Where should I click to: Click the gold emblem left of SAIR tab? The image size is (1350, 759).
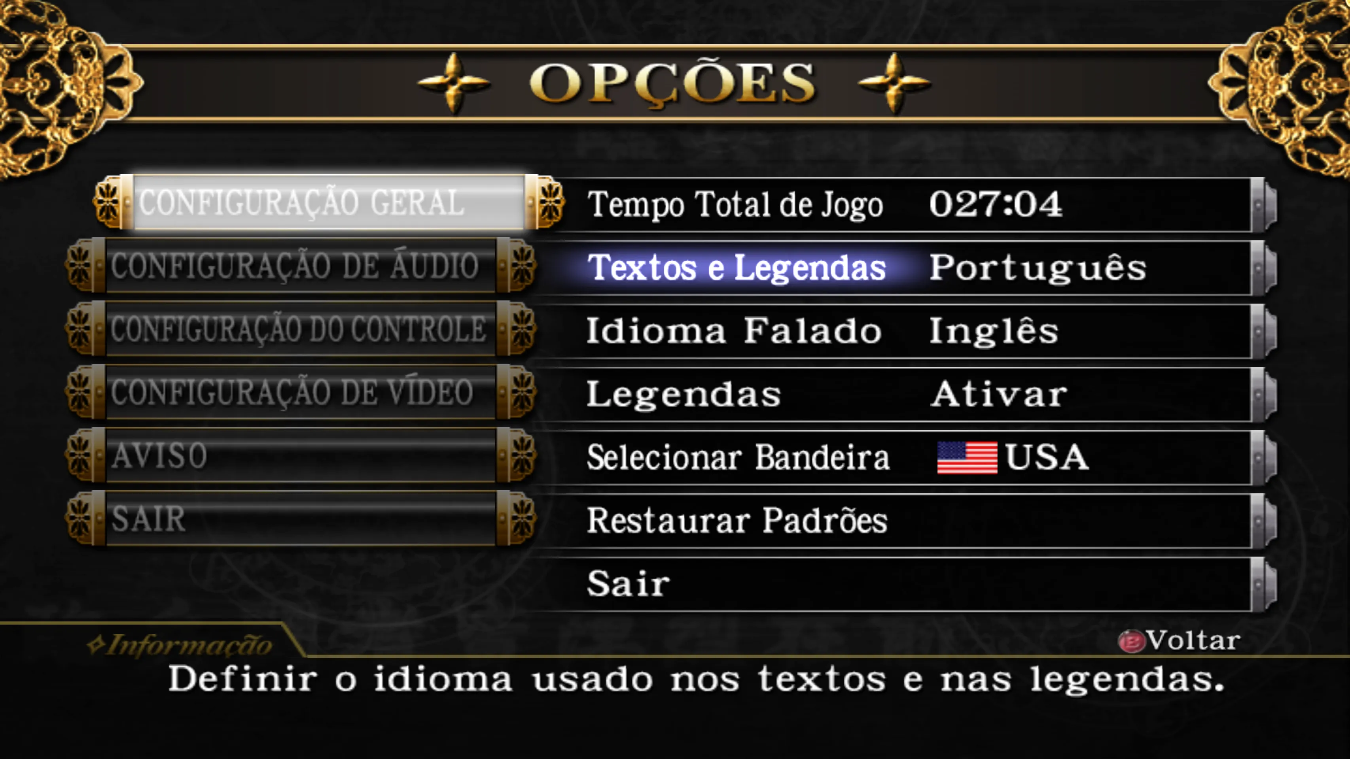tap(80, 518)
